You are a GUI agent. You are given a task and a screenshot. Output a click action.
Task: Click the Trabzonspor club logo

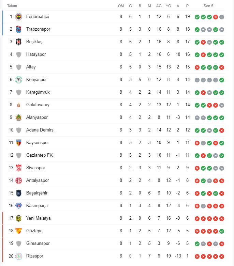[18, 29]
